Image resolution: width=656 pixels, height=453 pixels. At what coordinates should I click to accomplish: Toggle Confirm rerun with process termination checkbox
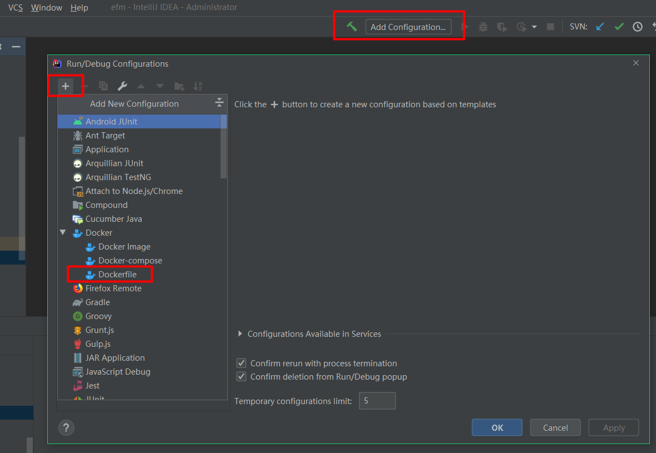click(242, 364)
